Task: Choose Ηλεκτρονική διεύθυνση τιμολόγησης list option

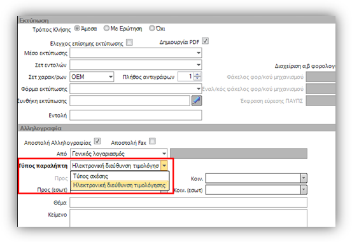Action: [x=120, y=185]
